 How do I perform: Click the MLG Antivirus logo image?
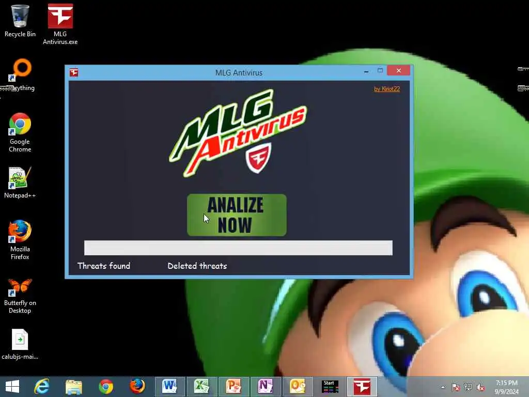238,133
